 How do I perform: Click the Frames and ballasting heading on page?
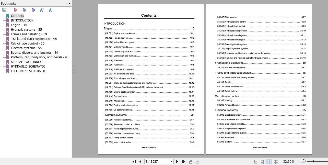(260, 63)
